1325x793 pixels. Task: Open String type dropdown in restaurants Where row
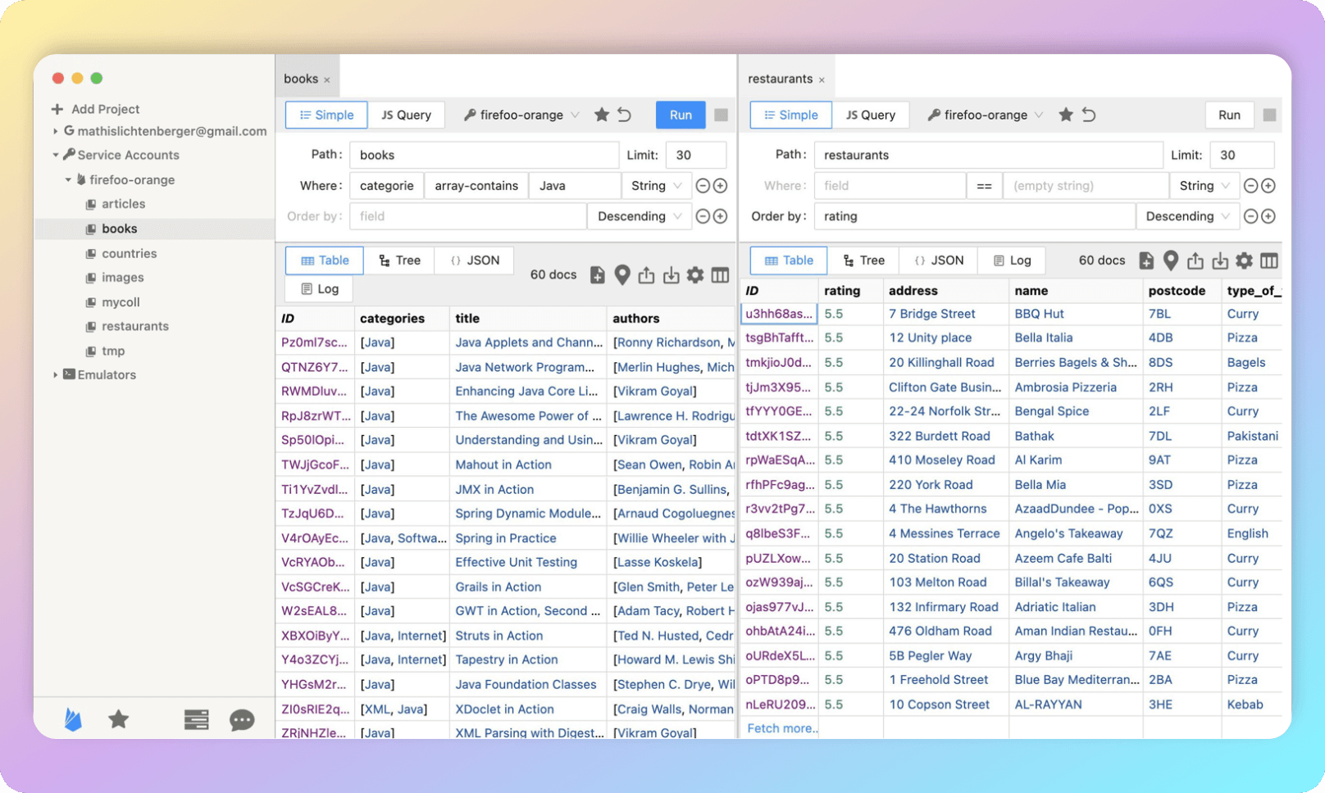1204,186
